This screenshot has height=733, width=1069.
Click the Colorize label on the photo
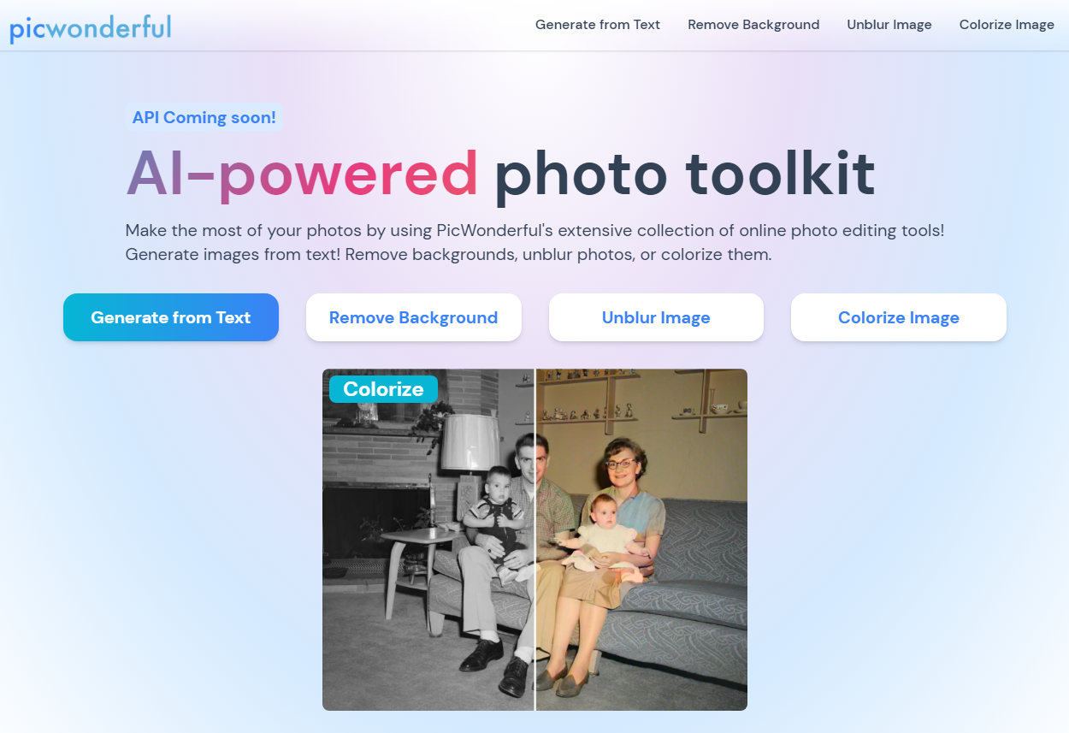(x=383, y=389)
